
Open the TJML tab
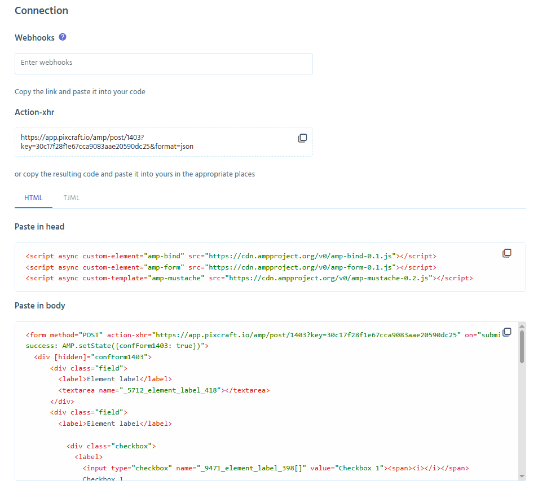coord(72,198)
